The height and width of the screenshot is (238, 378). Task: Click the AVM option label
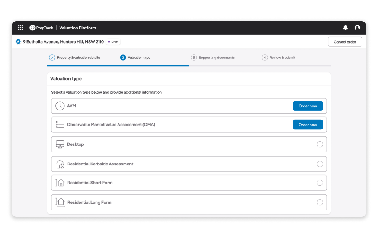[x=71, y=106]
